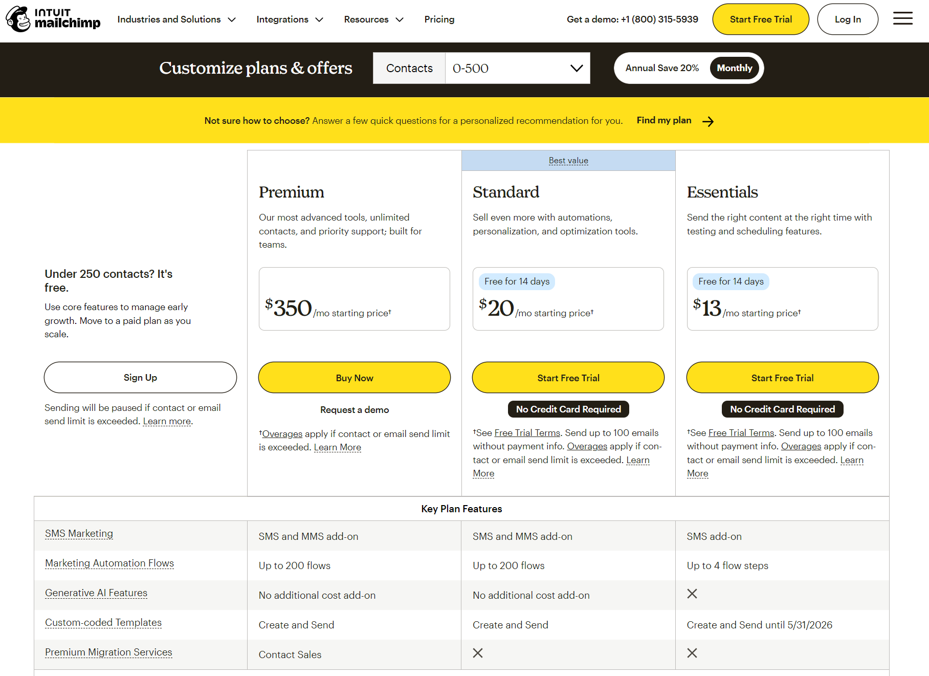Screen dimensions: 929x676
Task: Click the Best value label
Action: click(568, 161)
